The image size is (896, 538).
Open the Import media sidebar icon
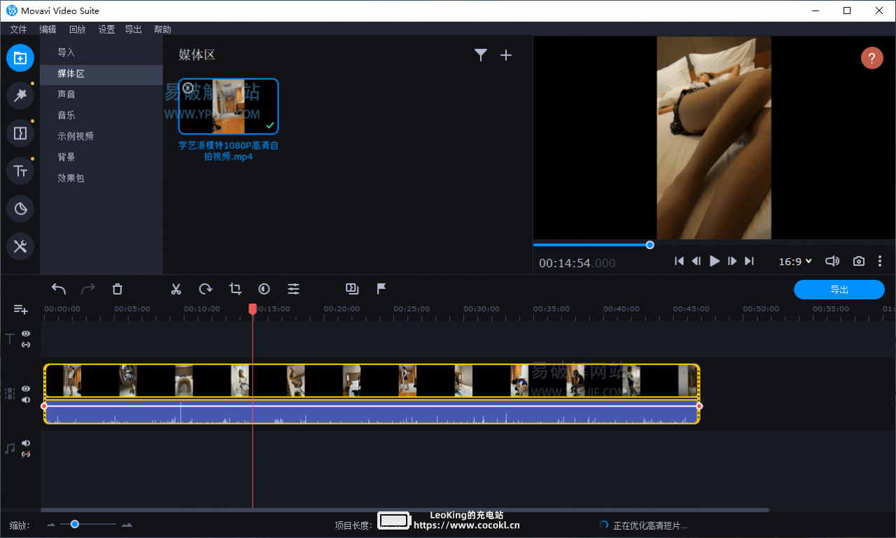pos(20,58)
